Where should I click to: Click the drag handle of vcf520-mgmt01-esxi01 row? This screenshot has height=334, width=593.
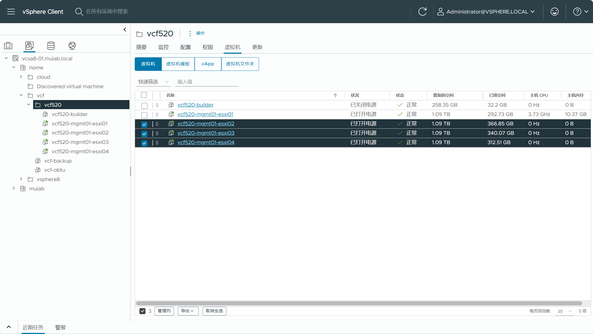[157, 114]
